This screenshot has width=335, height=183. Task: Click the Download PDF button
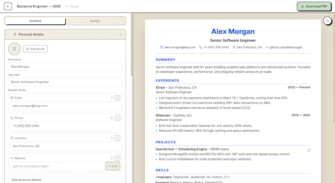314,6
